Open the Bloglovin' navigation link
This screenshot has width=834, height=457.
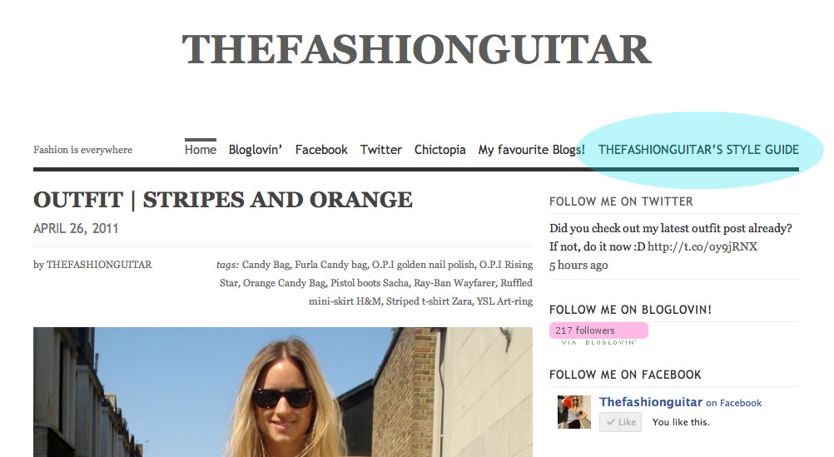coord(256,150)
